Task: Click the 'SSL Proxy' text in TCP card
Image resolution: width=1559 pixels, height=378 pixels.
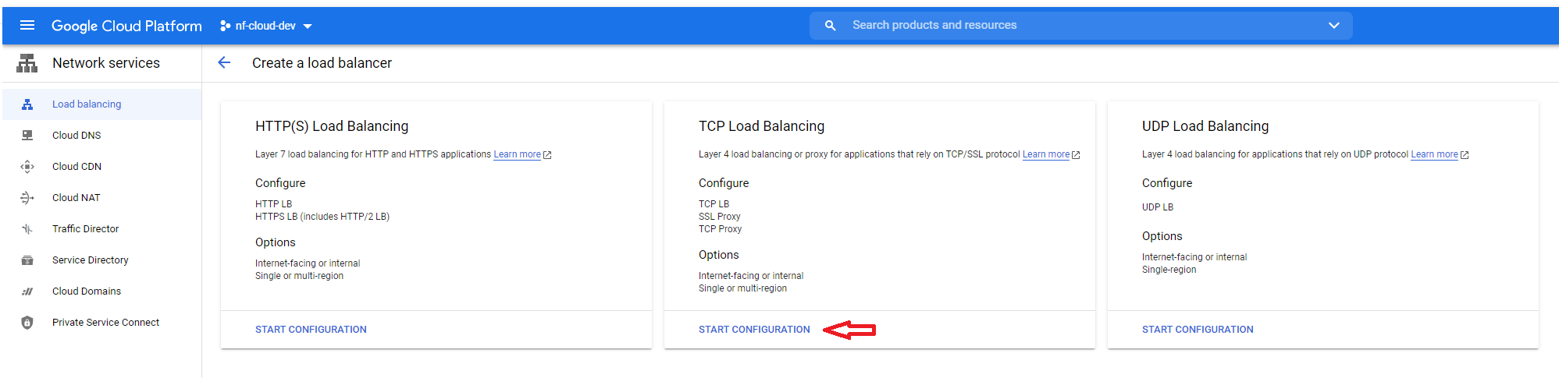Action: pos(720,217)
